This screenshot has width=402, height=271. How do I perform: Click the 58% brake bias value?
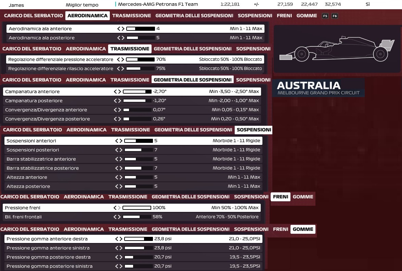coord(157,217)
